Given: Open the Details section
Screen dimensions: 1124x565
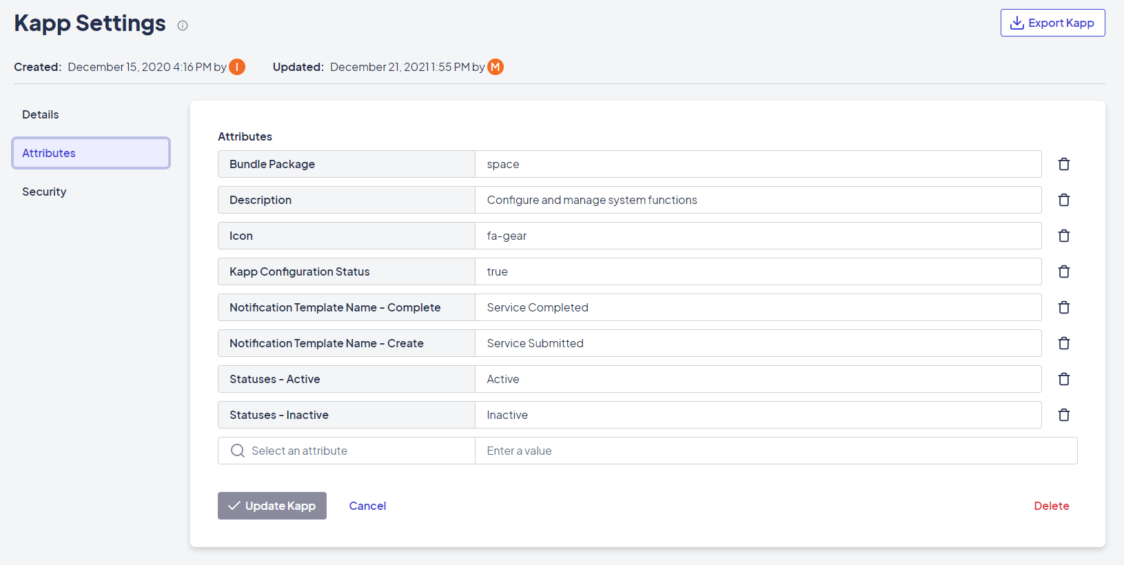Looking at the screenshot, I should [91, 114].
